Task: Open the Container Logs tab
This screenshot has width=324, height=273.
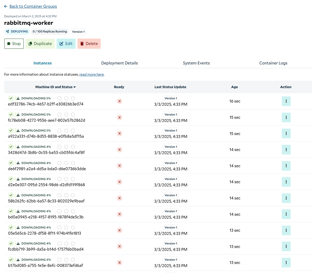Action: point(273,63)
